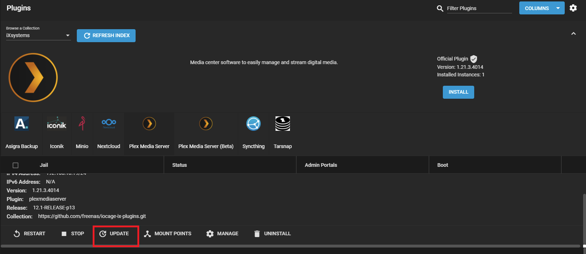Uninstall the plugin via UNINSTALL button
586x254 pixels.
(x=272, y=234)
